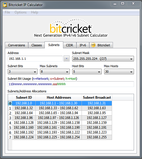The width and height of the screenshot is (142, 159).
Task: Select row header 7 in the subnet table
Action: [x=10, y=137]
